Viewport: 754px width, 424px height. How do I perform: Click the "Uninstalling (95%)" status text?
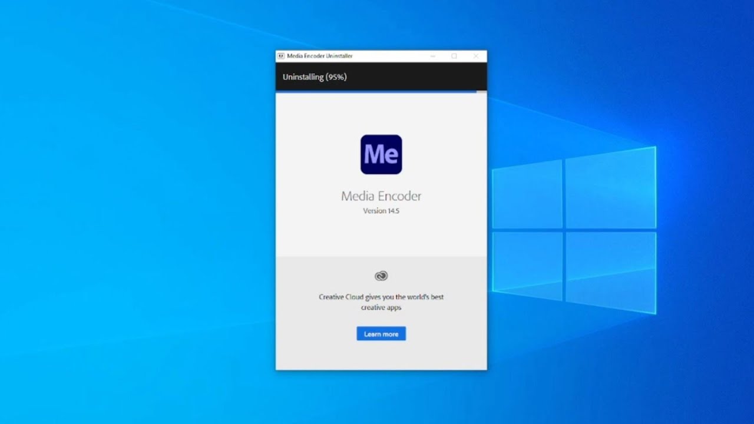[315, 77]
